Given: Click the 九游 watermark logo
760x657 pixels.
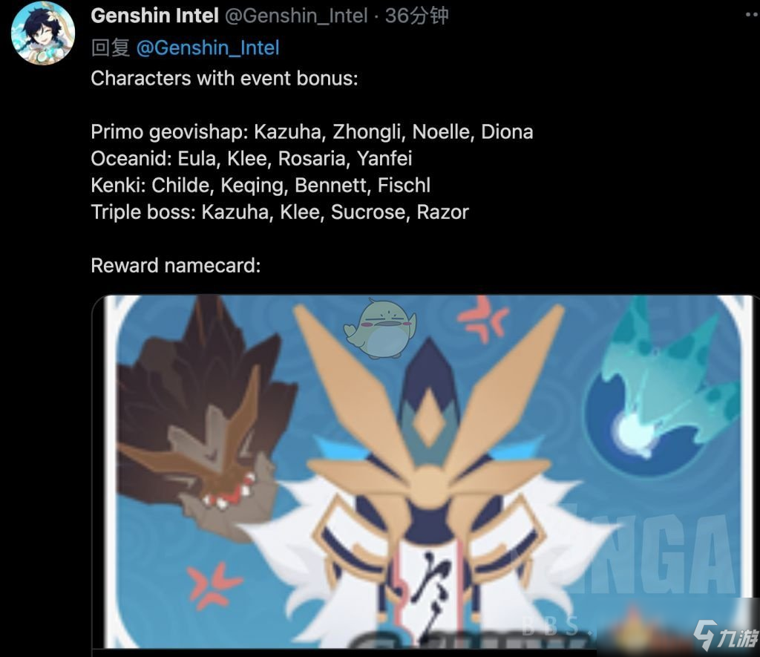Looking at the screenshot, I should [x=724, y=635].
